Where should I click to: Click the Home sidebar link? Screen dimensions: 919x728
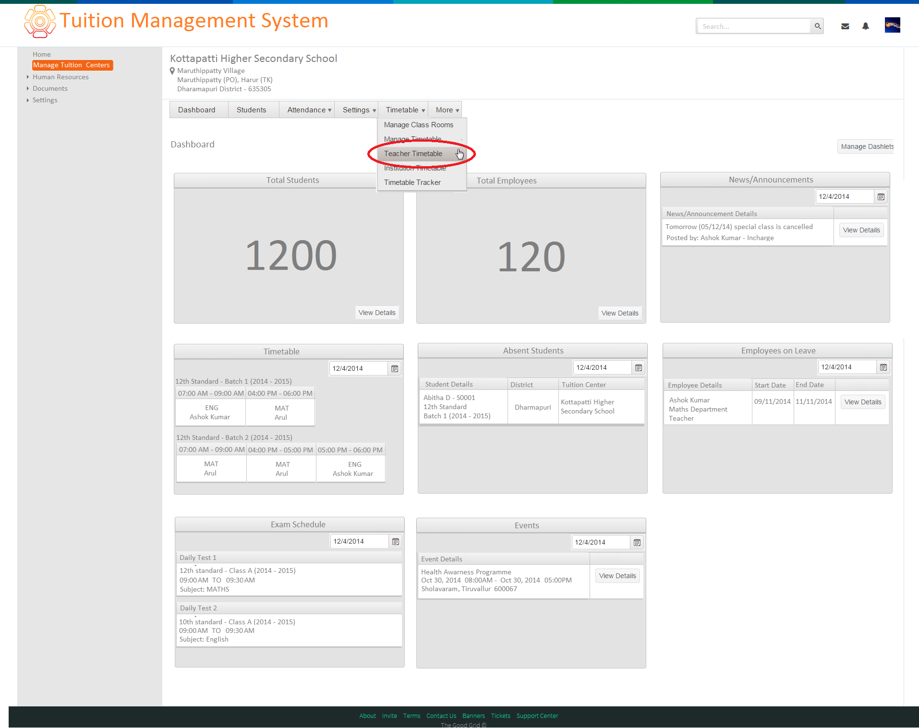click(x=42, y=54)
